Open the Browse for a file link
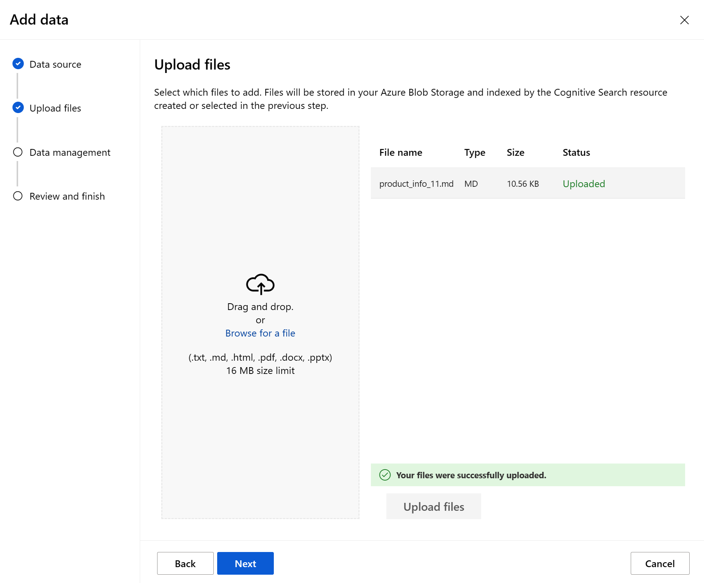The image size is (704, 583). point(260,333)
